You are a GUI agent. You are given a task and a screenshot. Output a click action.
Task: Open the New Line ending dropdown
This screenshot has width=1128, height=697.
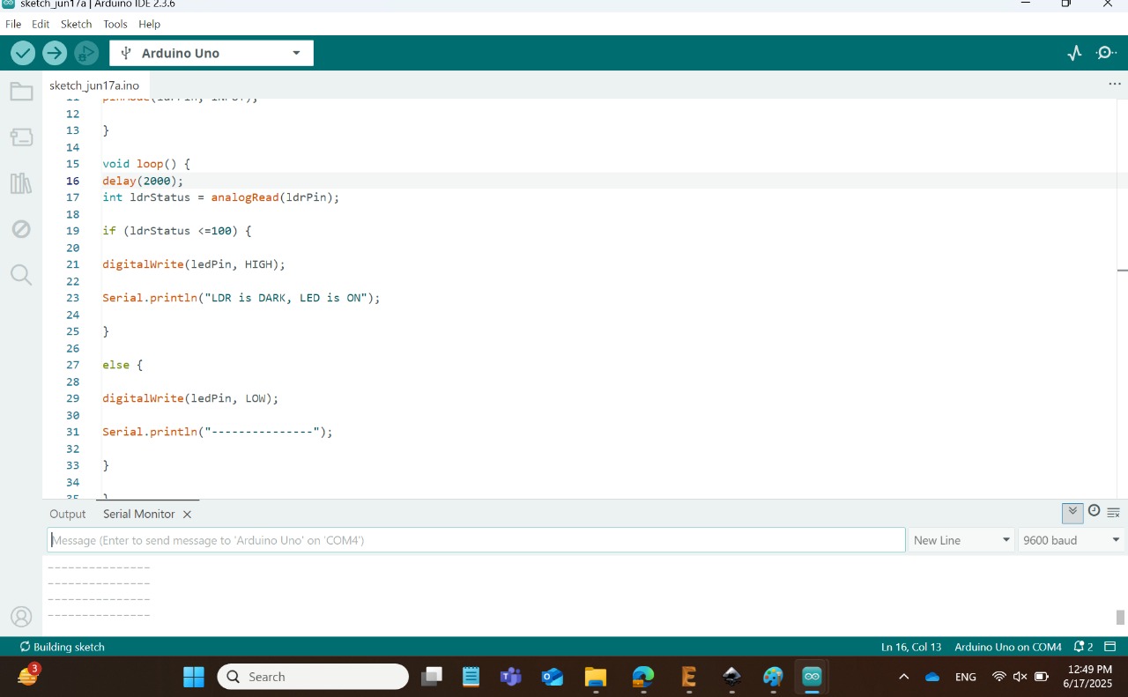(x=961, y=540)
